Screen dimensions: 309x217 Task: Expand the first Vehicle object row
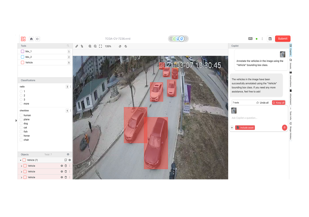[x=21, y=166]
